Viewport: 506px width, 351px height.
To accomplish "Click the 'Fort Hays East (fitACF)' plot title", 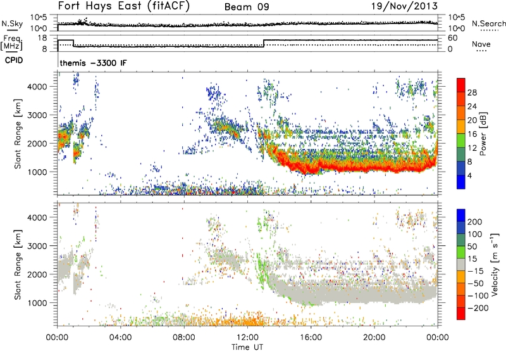I will 124,6.
